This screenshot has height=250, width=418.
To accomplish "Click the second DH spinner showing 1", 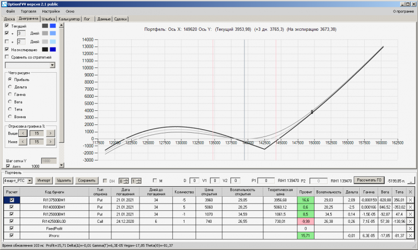I will 136,181.
